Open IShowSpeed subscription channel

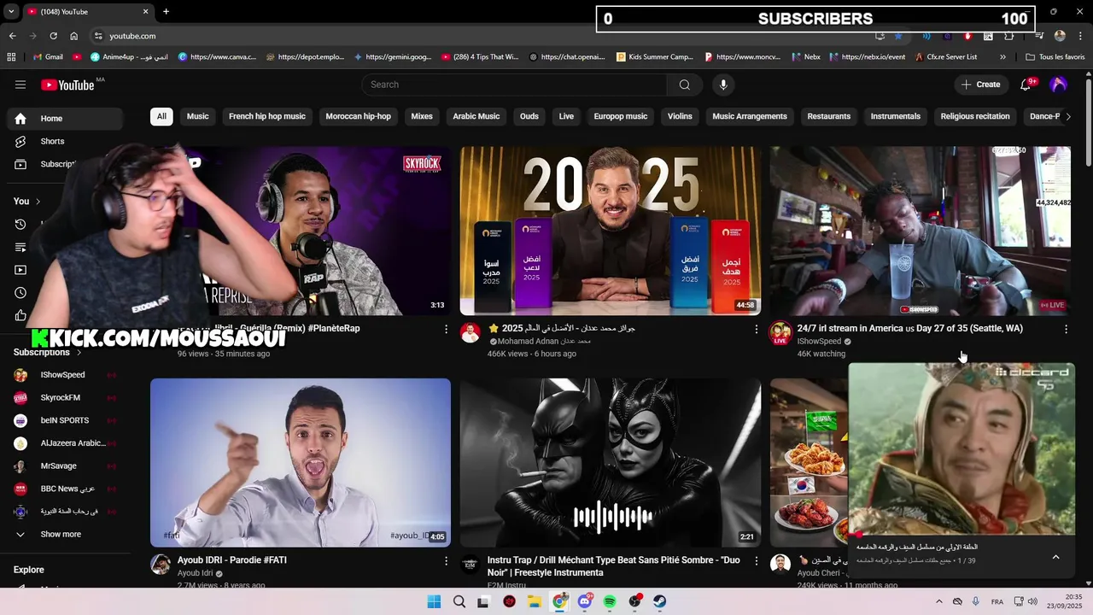(62, 375)
